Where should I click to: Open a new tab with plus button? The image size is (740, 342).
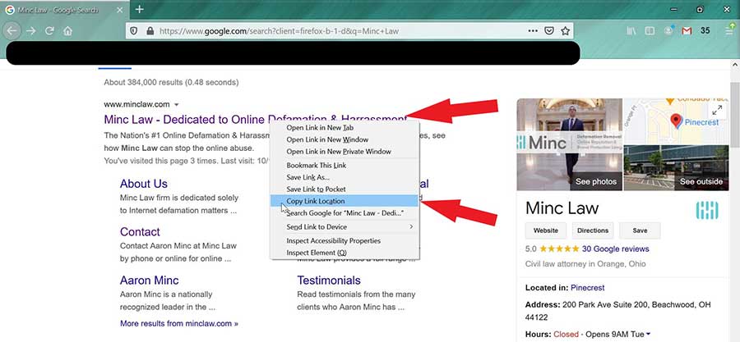coord(139,9)
